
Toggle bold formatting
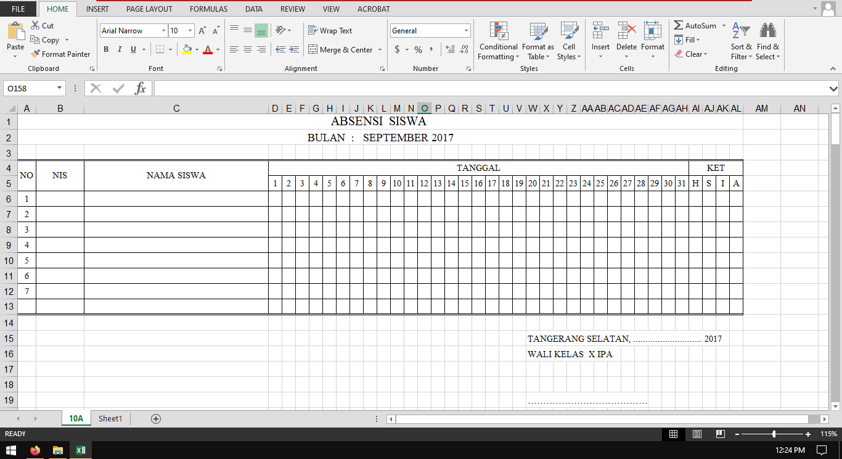click(105, 49)
